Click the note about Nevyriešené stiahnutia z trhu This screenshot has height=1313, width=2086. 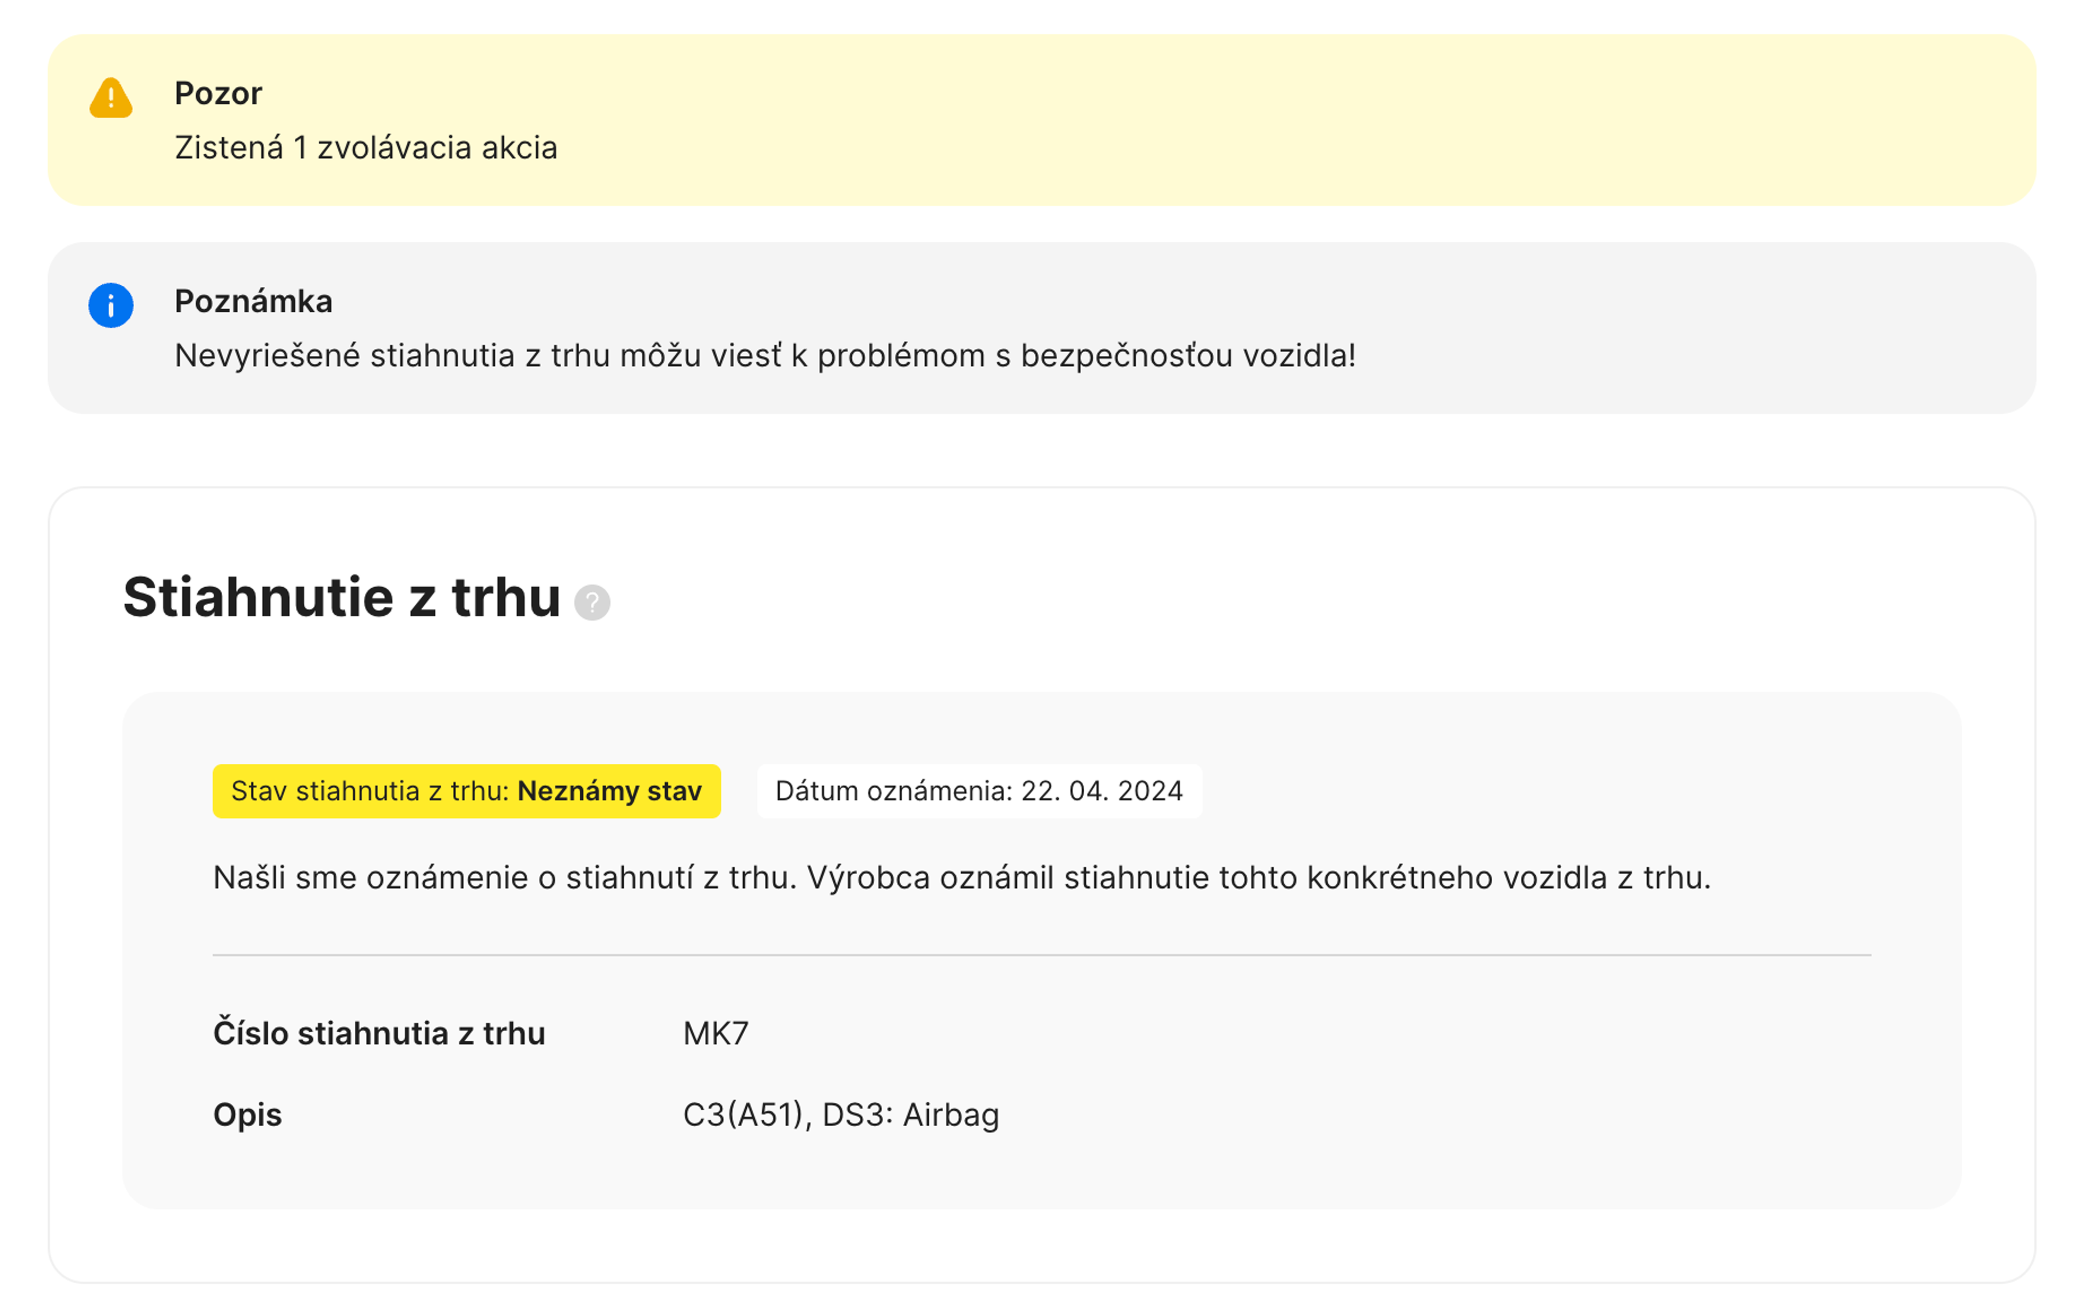coord(765,355)
